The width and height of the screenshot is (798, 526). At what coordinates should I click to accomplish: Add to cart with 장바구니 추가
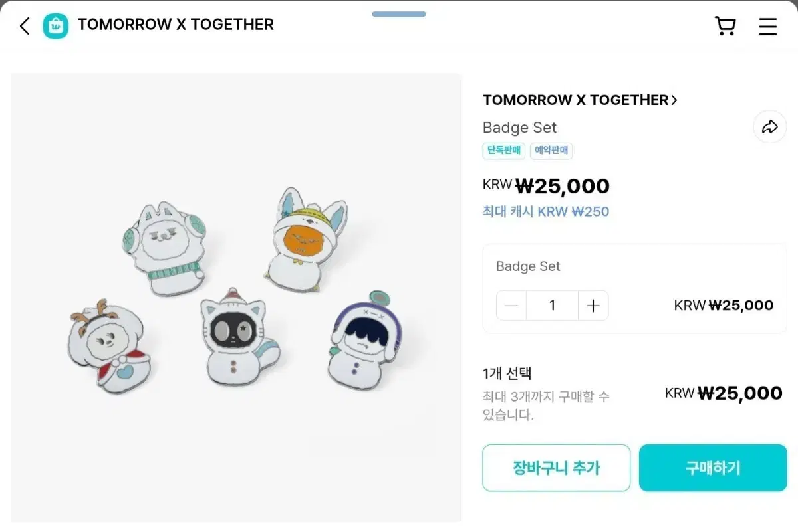556,468
